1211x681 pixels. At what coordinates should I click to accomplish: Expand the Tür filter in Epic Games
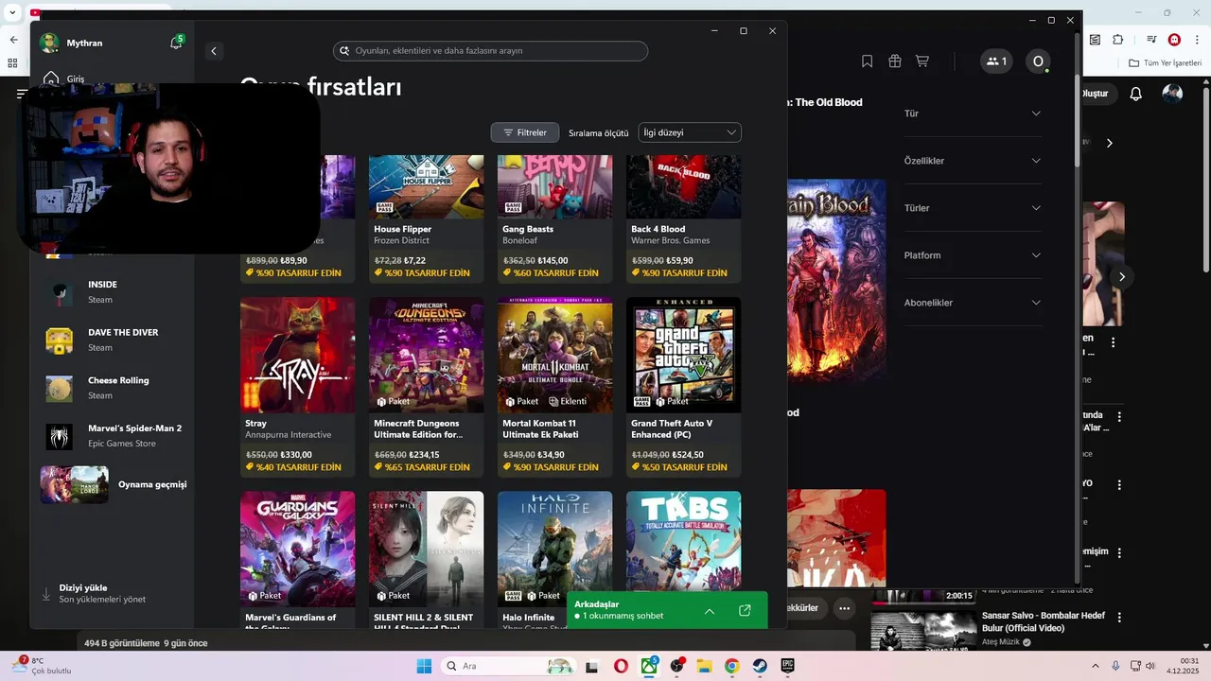click(973, 113)
